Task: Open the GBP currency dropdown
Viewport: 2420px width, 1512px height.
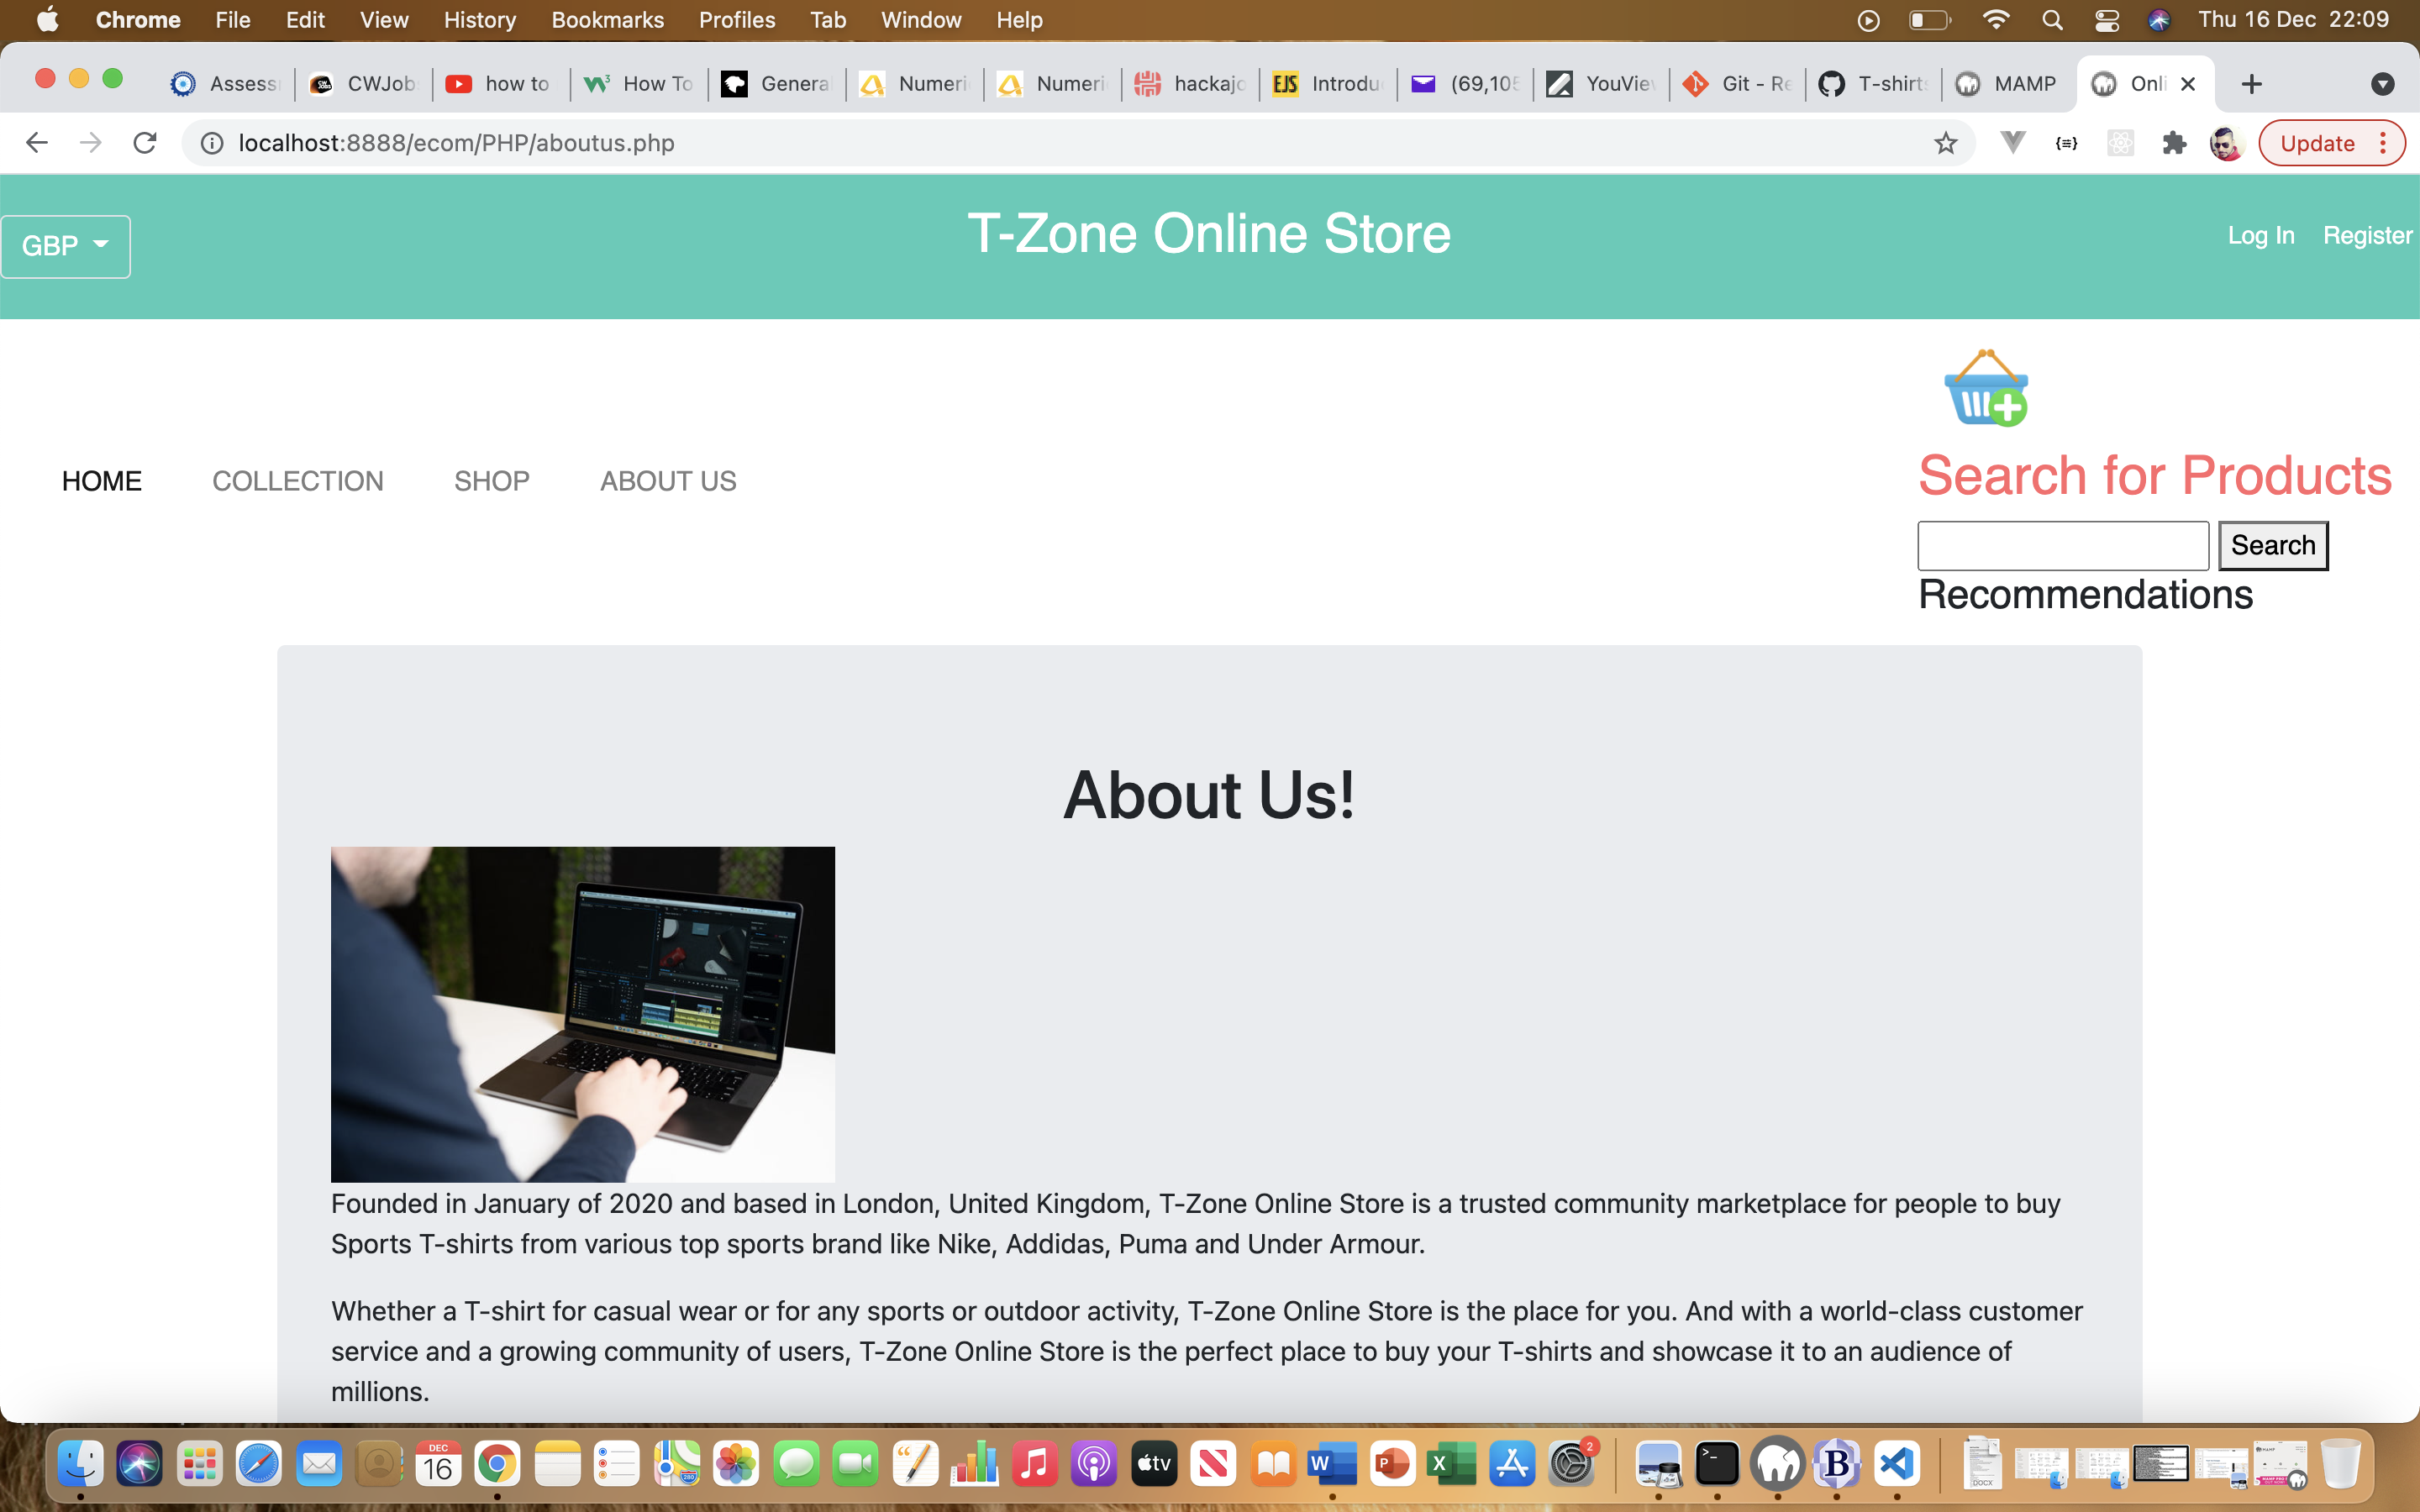Action: (x=65, y=246)
